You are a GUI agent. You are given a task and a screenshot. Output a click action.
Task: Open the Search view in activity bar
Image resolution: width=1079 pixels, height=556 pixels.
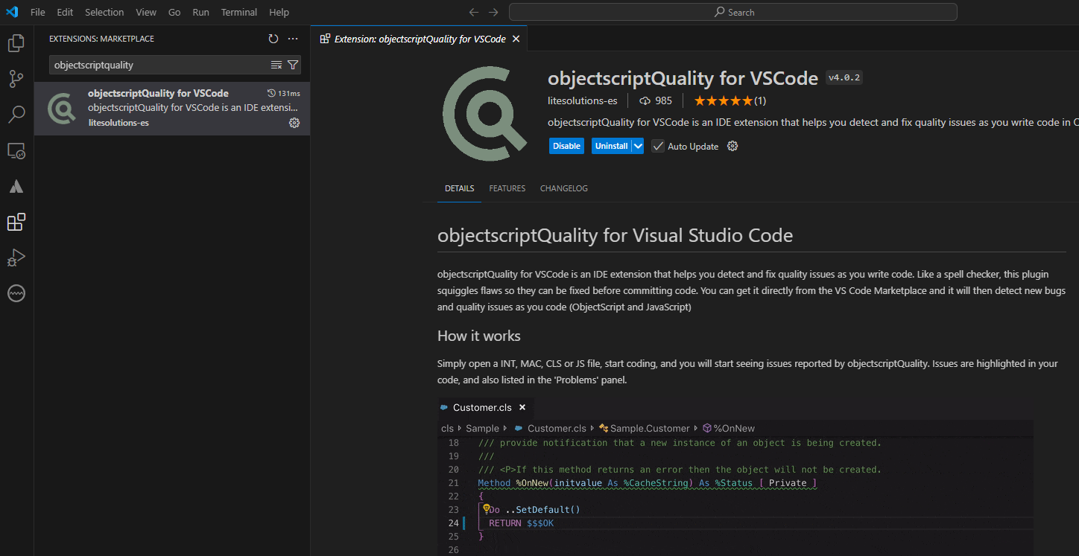coord(16,115)
